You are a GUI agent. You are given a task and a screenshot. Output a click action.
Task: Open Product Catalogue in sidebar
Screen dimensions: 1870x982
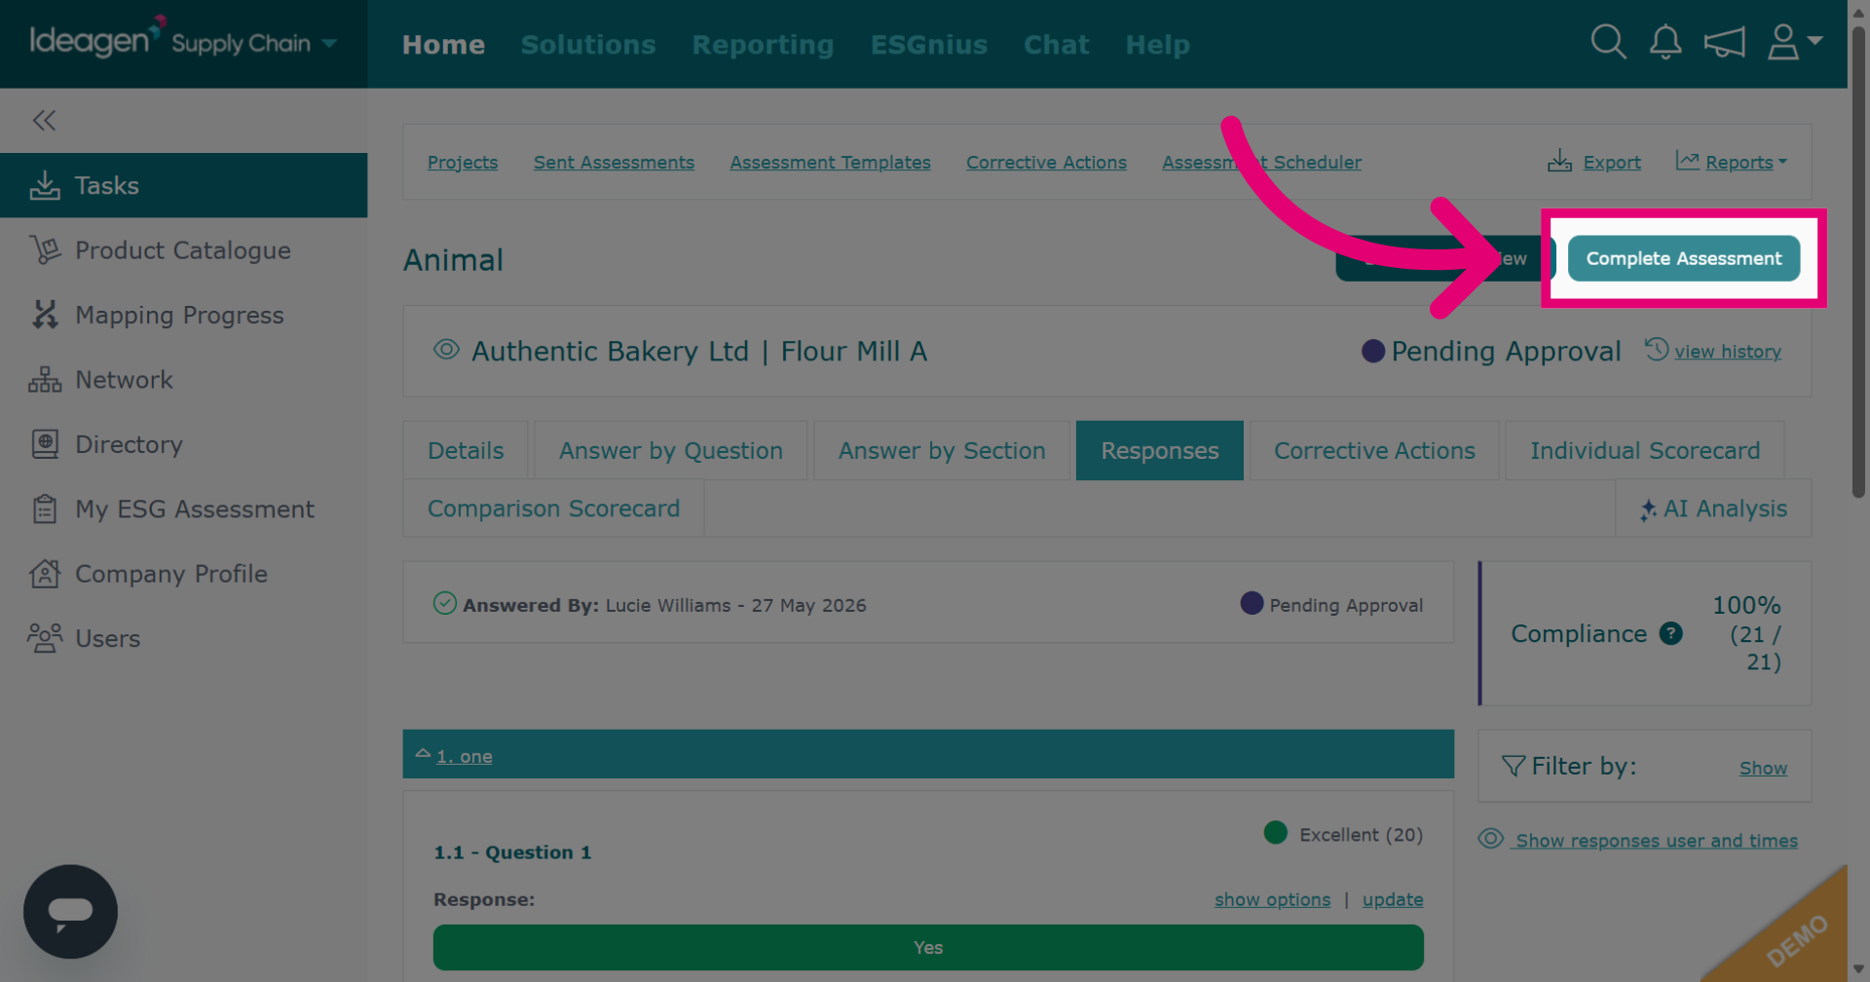coord(183,250)
